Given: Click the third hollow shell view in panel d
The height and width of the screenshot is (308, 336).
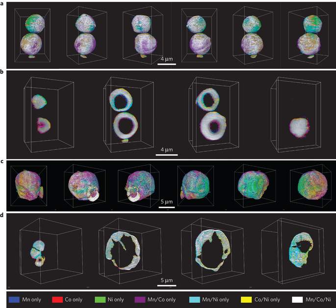Looking at the screenshot, I should click(213, 251).
